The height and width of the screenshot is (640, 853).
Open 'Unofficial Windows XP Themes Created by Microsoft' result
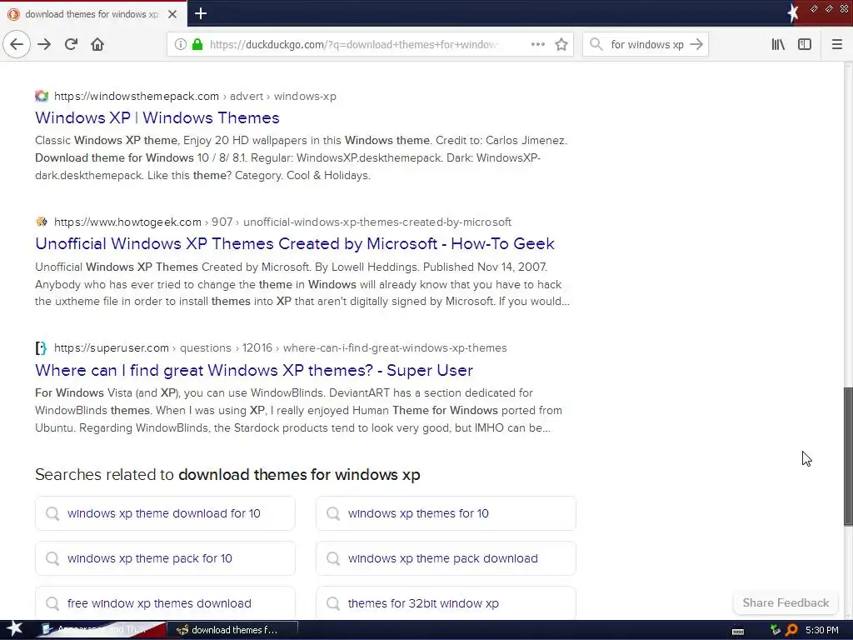295,244
